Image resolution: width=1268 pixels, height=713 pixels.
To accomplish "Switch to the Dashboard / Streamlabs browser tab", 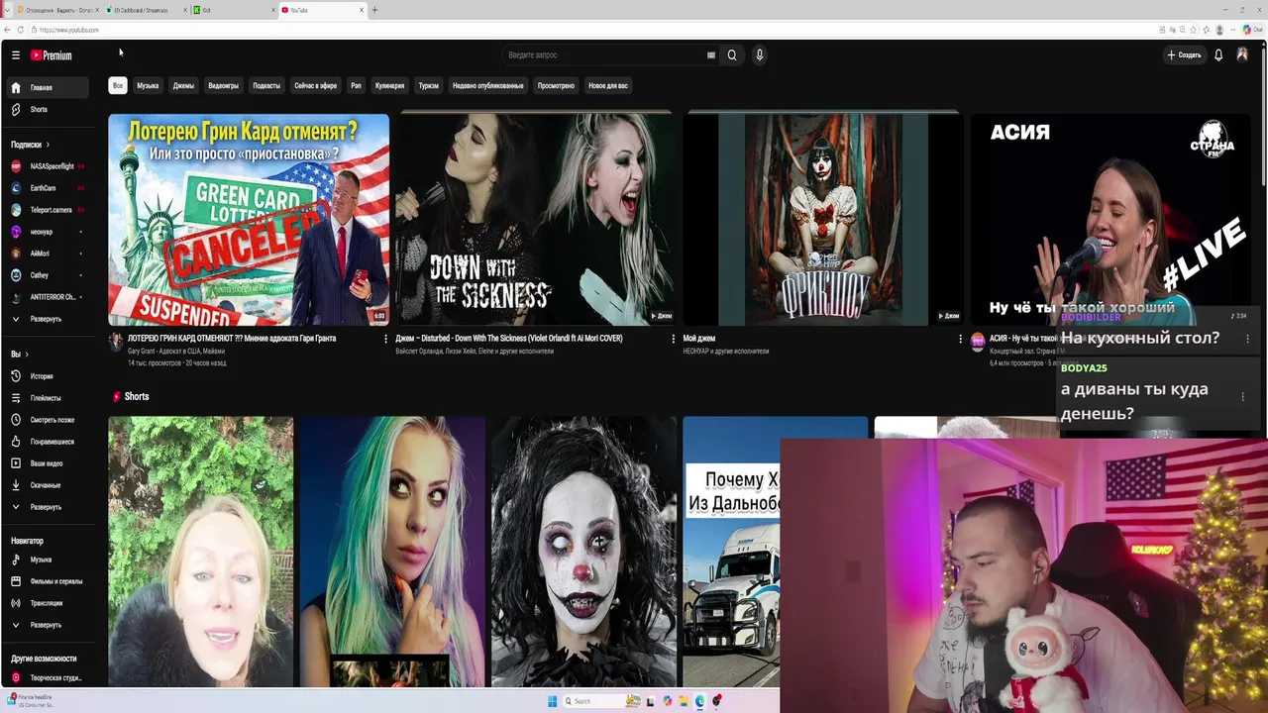I will 146,10.
